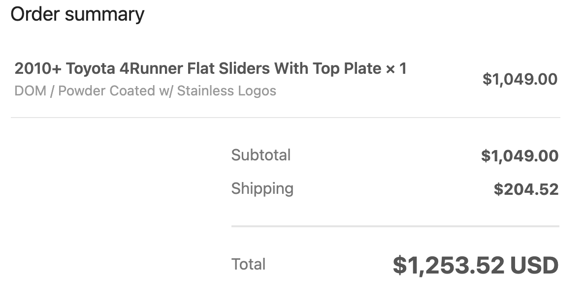Image resolution: width=585 pixels, height=305 pixels.
Task: Click the Shipping label
Action: pos(262,189)
